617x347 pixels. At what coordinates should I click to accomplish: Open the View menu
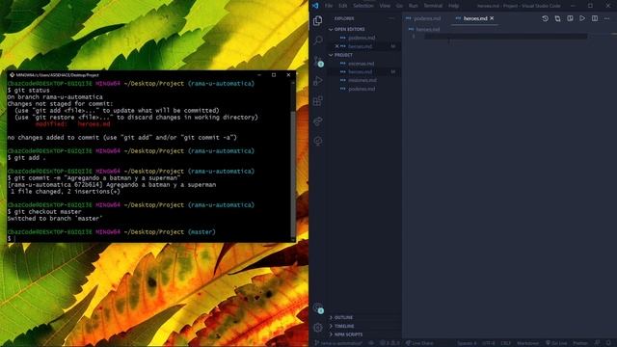click(x=385, y=6)
